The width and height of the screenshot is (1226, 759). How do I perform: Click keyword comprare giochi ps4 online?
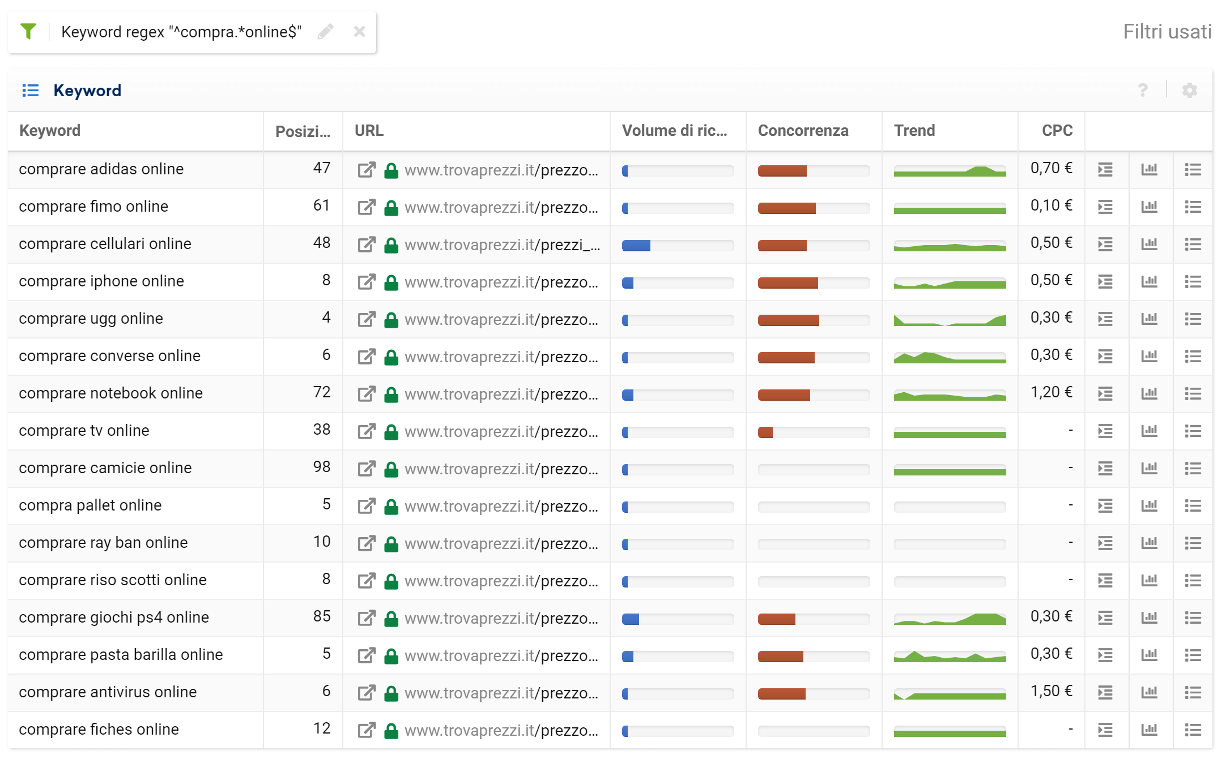(114, 618)
